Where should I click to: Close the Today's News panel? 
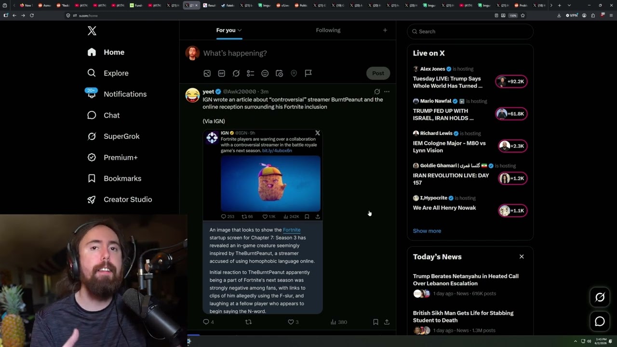[522, 256]
